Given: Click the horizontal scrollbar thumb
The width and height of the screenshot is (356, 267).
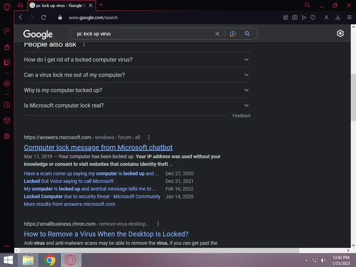Looking at the screenshot, I should (x=159, y=250).
